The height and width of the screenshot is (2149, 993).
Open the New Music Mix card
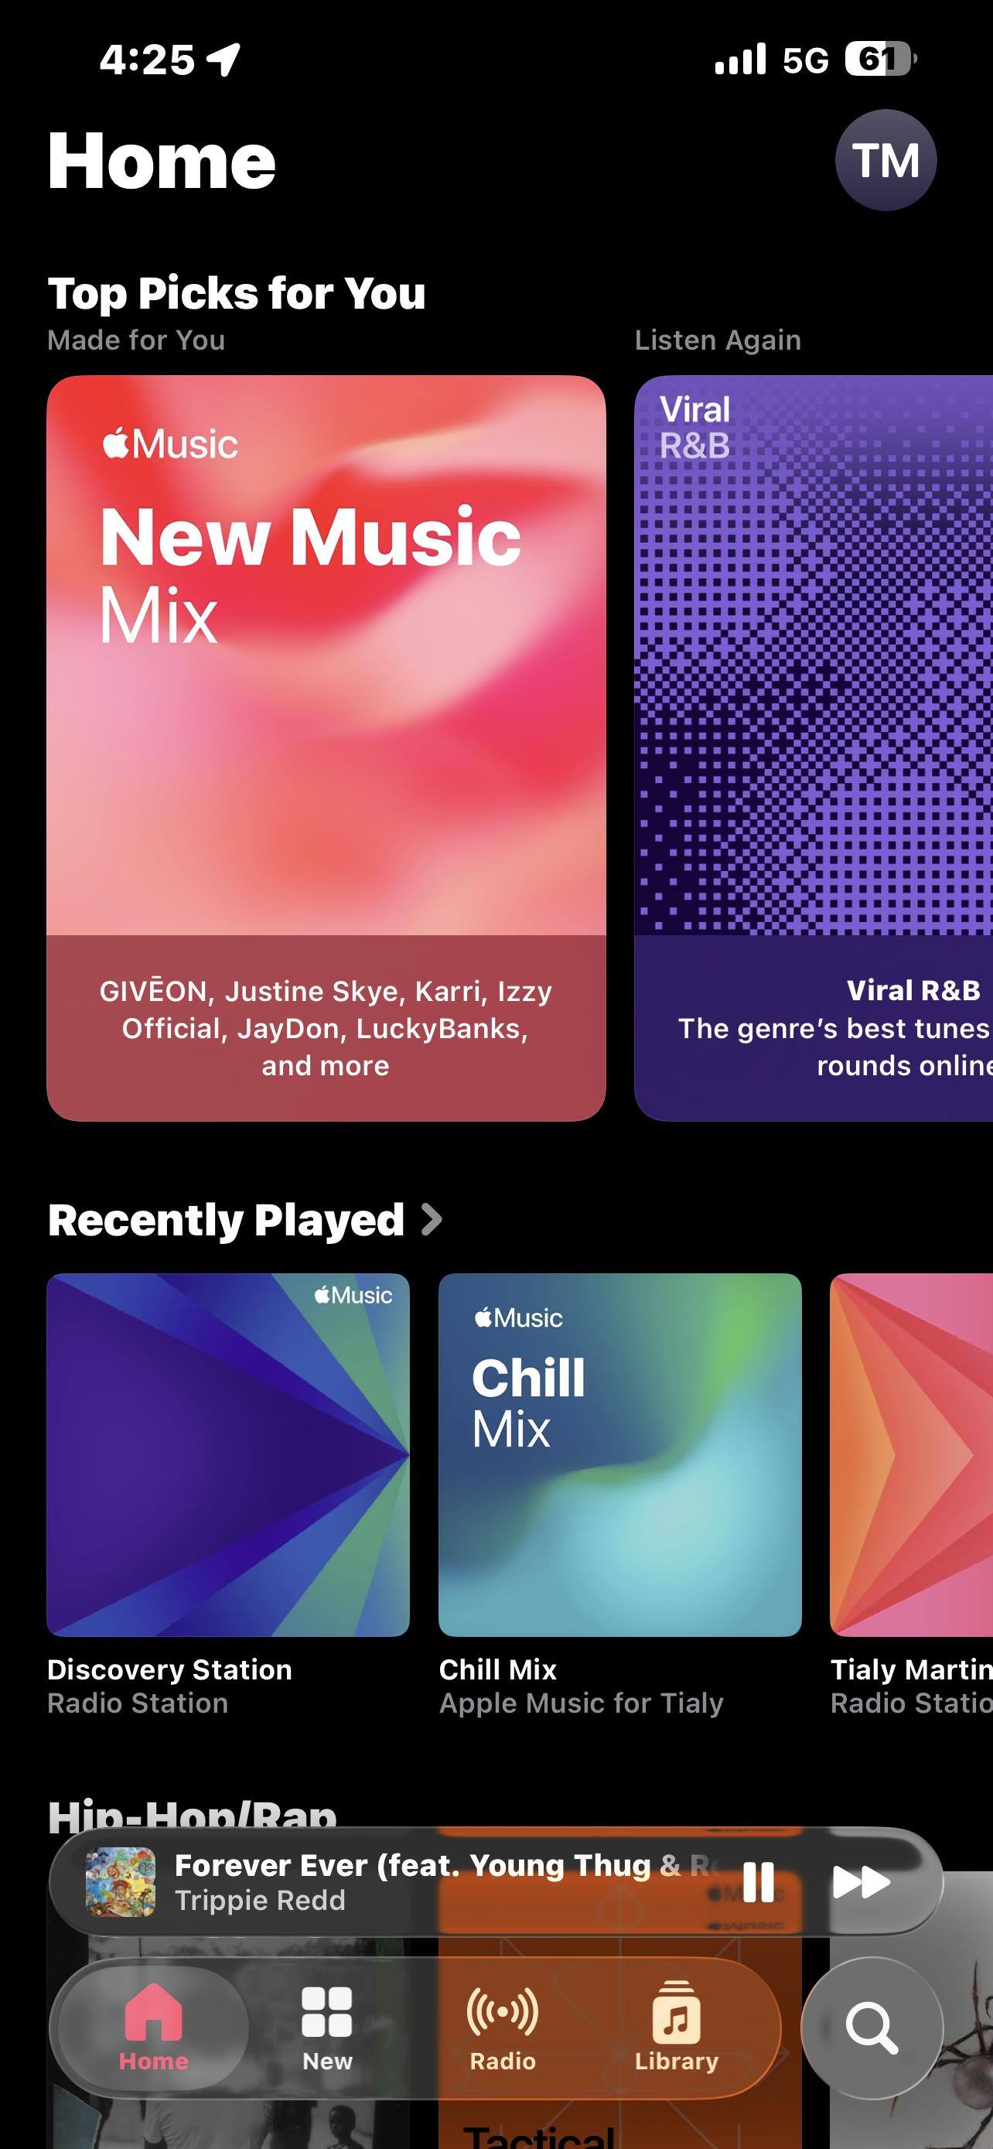(326, 747)
